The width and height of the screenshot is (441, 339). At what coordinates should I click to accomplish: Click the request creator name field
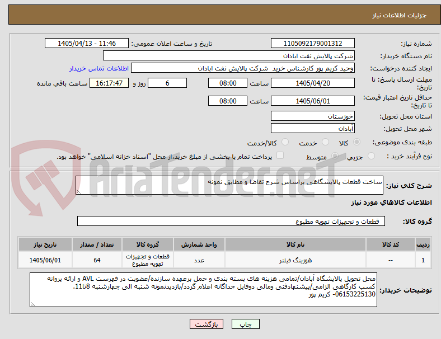click(x=243, y=68)
